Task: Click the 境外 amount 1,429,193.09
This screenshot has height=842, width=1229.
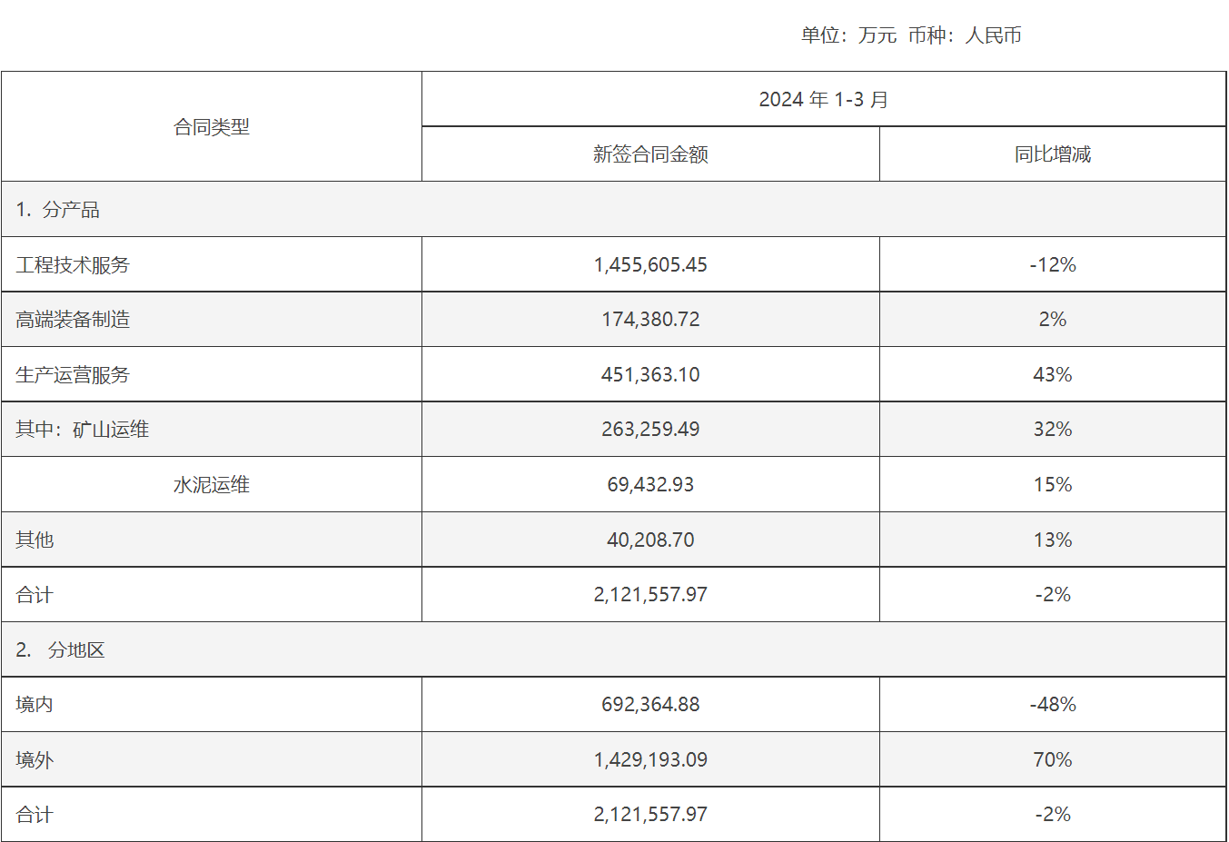Action: tap(650, 760)
